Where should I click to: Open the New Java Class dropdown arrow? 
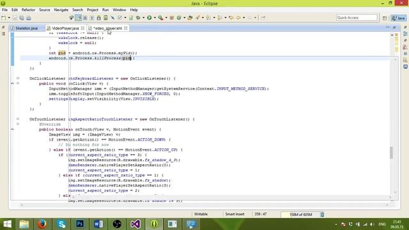[x=185, y=18]
